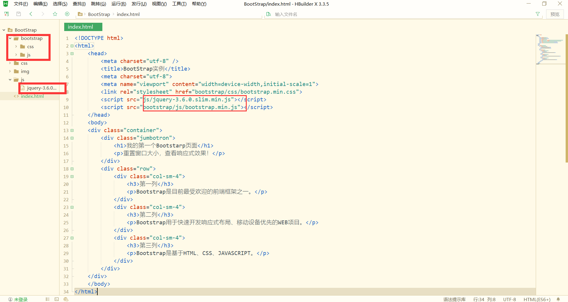Image resolution: width=568 pixels, height=302 pixels.
Task: Expand the js folder inside bootstrap
Action: pos(16,55)
